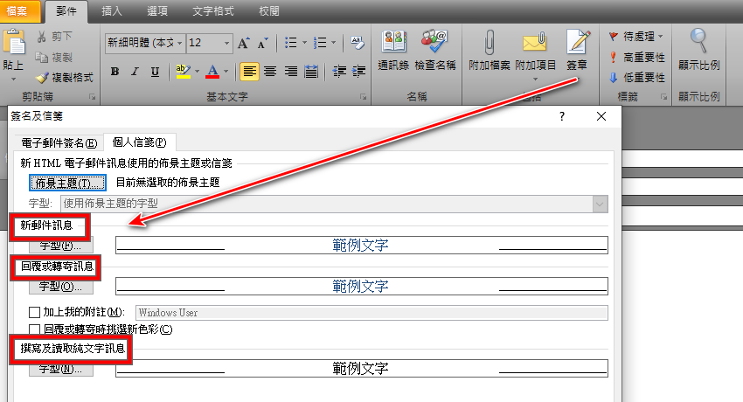
Task: Enable pick new color when replying checkbox
Action: pyautogui.click(x=34, y=329)
